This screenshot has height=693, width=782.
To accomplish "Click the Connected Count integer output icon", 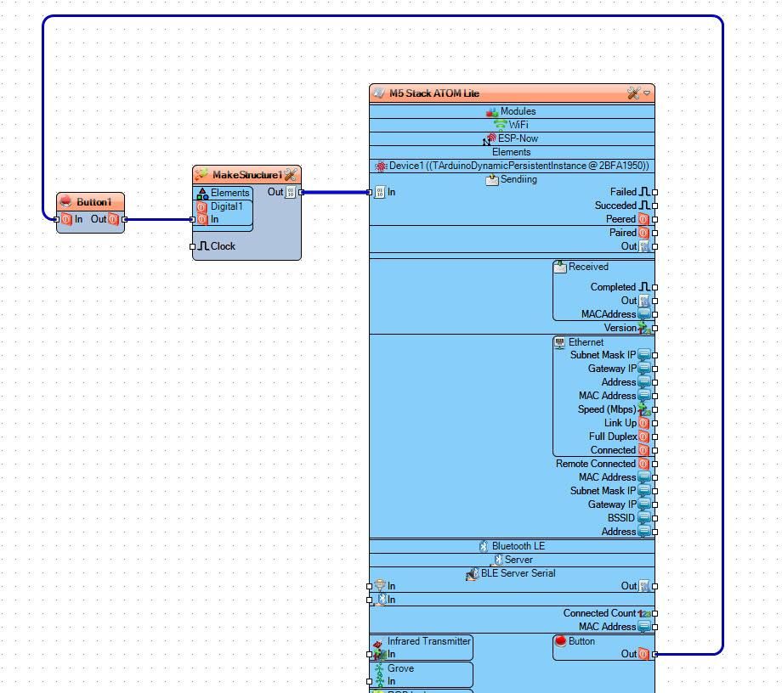I will click(x=643, y=614).
